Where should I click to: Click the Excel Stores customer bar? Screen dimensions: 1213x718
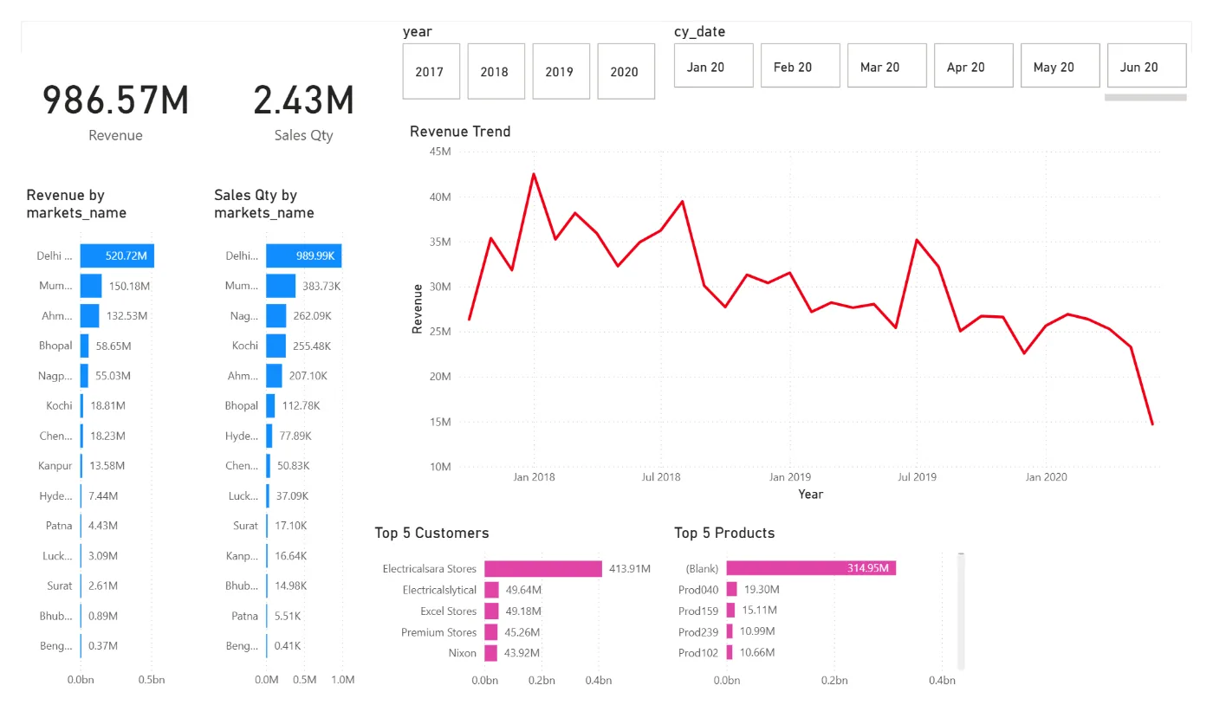491,611
